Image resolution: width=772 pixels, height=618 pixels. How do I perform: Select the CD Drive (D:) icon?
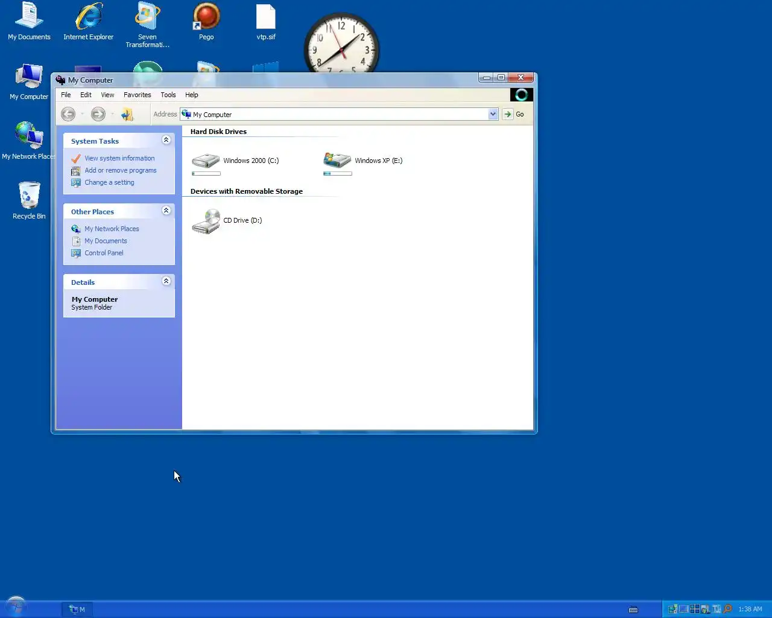click(206, 221)
